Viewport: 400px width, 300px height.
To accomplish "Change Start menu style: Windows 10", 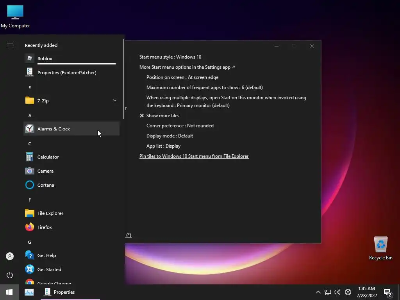I will point(170,57).
